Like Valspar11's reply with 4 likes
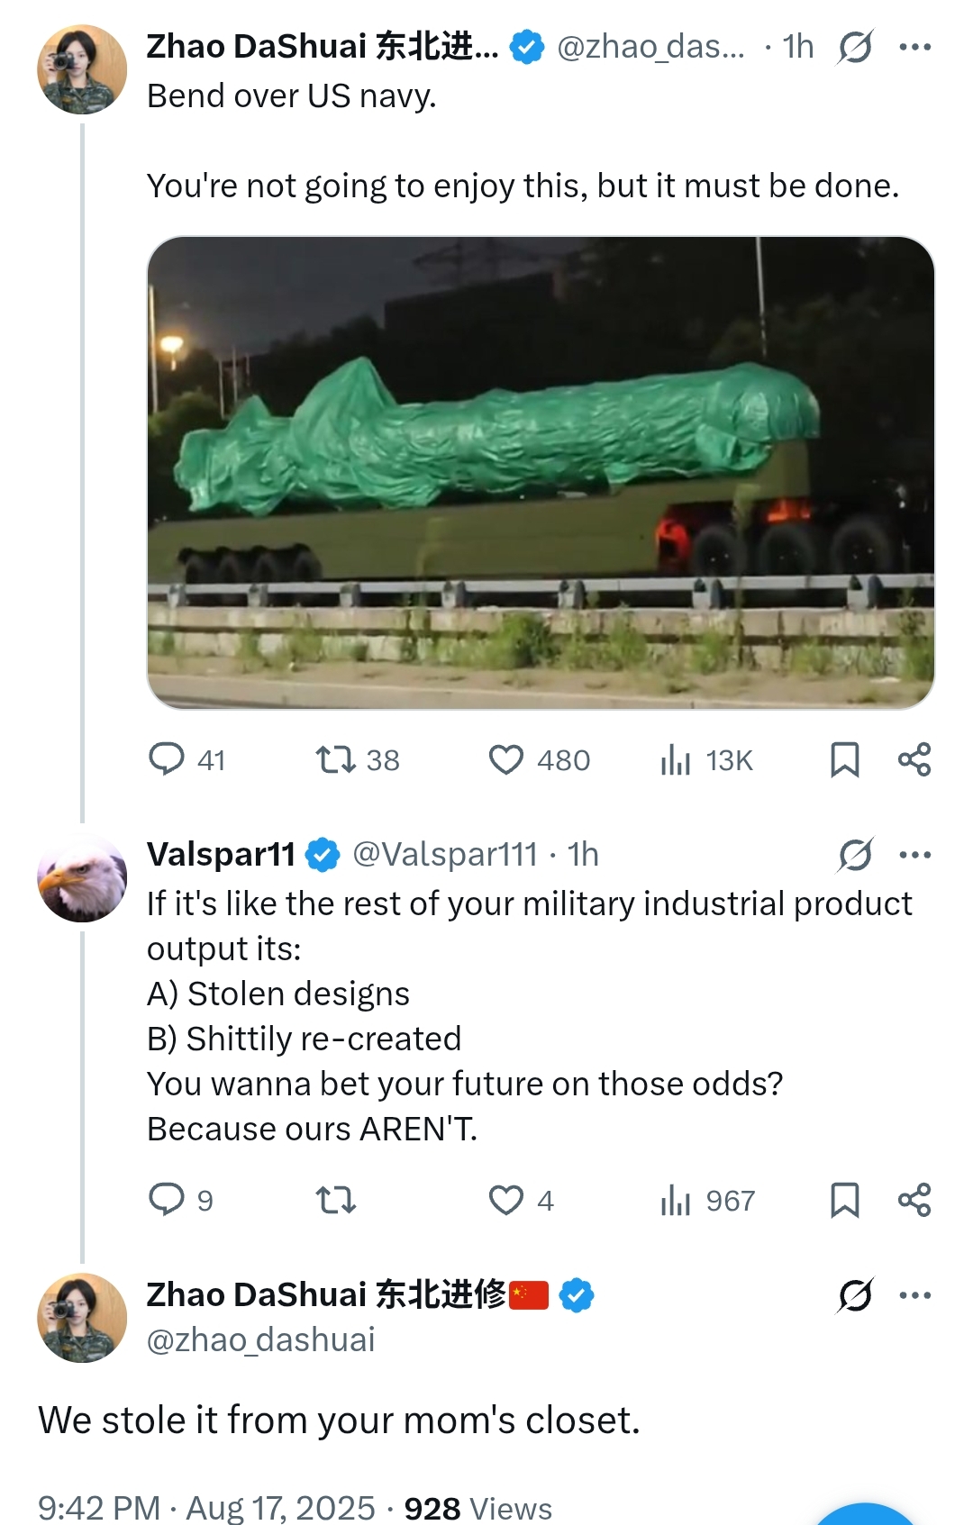Viewport: 973px width, 1525px height. [505, 1200]
